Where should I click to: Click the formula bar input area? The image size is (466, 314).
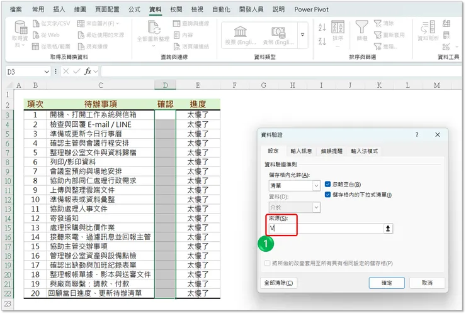[282, 72]
